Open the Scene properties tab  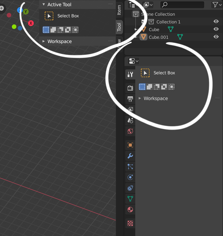[130, 121]
